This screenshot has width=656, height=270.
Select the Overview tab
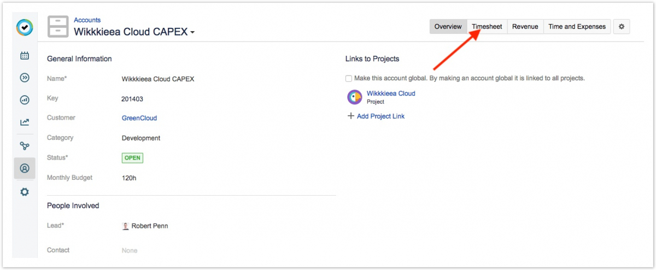[x=448, y=26]
